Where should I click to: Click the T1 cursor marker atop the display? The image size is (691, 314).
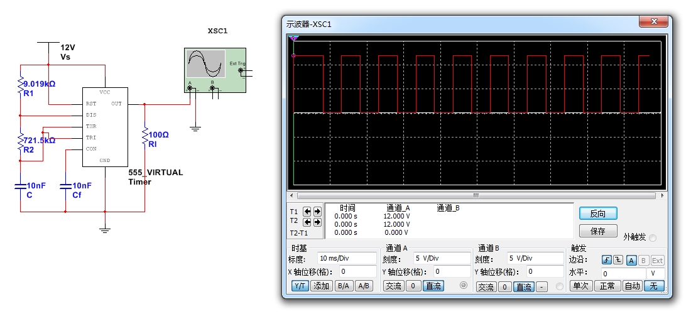pyautogui.click(x=294, y=38)
